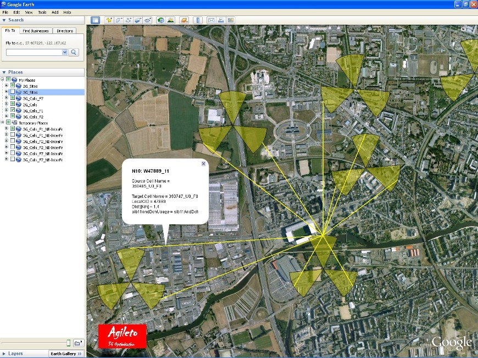This screenshot has height=358, width=478.
Task: Open the Tools menu
Action: coord(42,12)
